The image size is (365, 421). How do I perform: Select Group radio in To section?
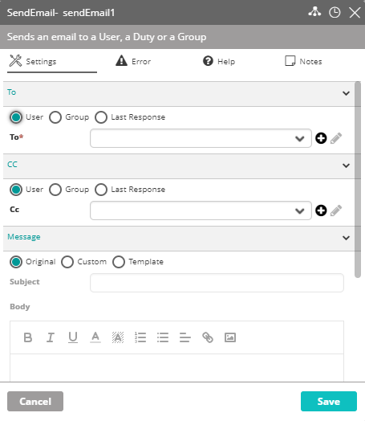pos(55,117)
